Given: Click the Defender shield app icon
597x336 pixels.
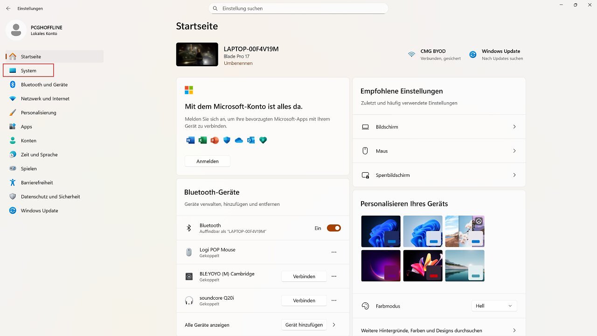Looking at the screenshot, I should click(x=227, y=140).
